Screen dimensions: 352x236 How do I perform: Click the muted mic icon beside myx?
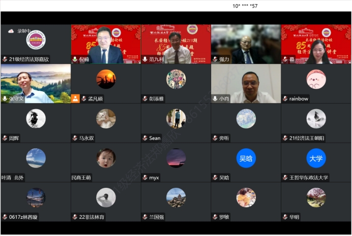(x=145, y=178)
